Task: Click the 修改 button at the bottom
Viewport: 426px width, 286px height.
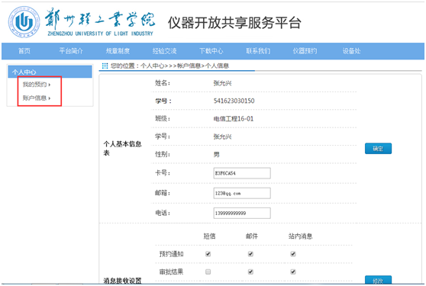Action: point(378,280)
